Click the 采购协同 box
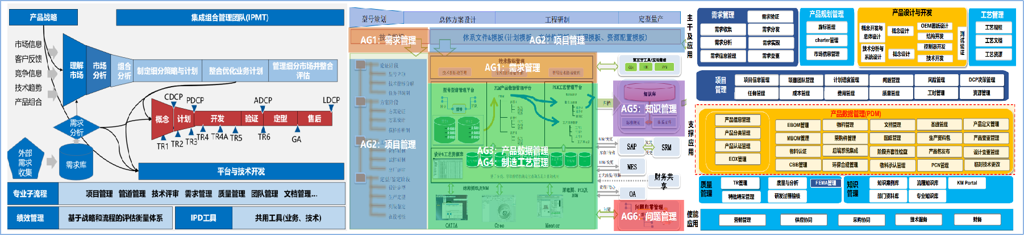 coord(861,220)
